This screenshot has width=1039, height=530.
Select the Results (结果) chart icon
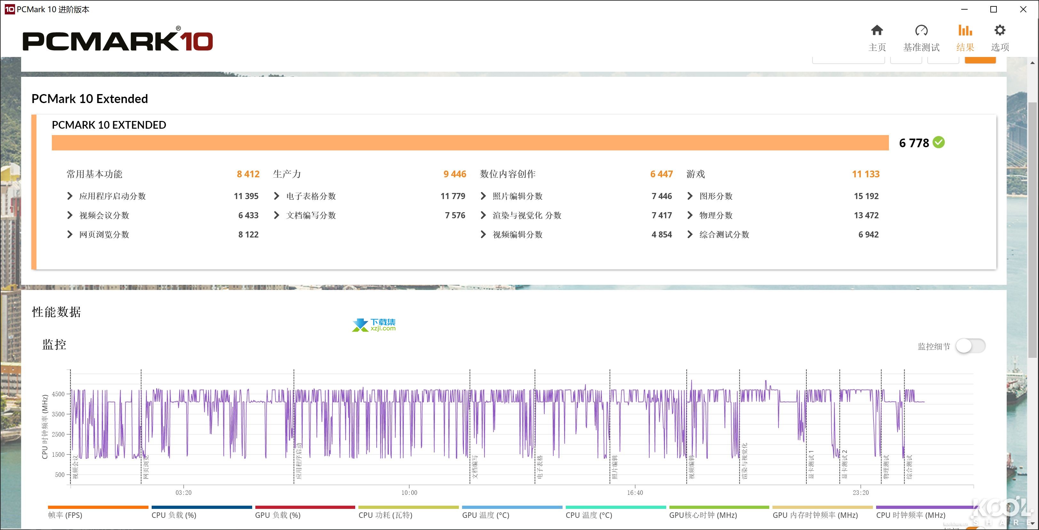965,30
